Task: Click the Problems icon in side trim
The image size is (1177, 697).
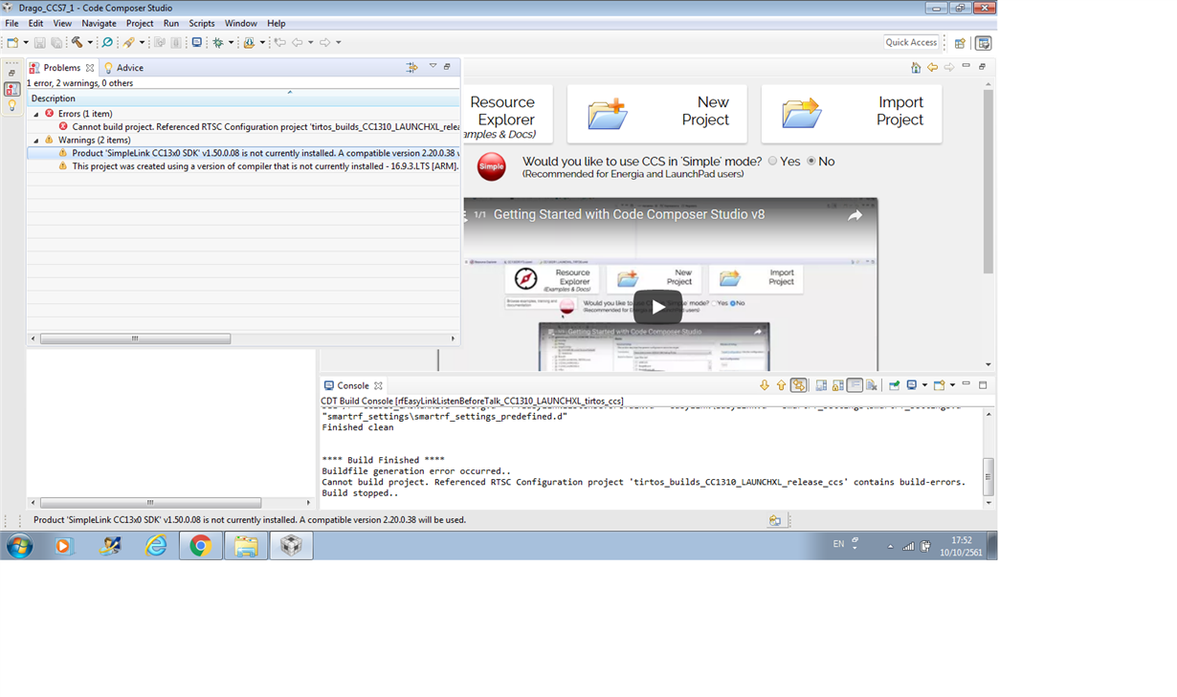Action: pos(11,89)
